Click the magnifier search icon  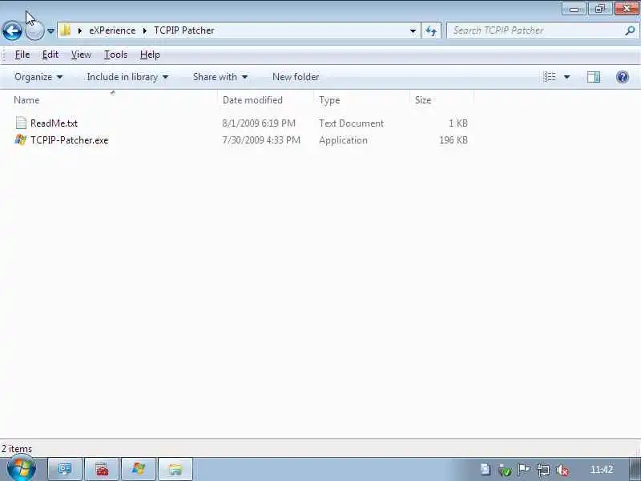(x=630, y=30)
